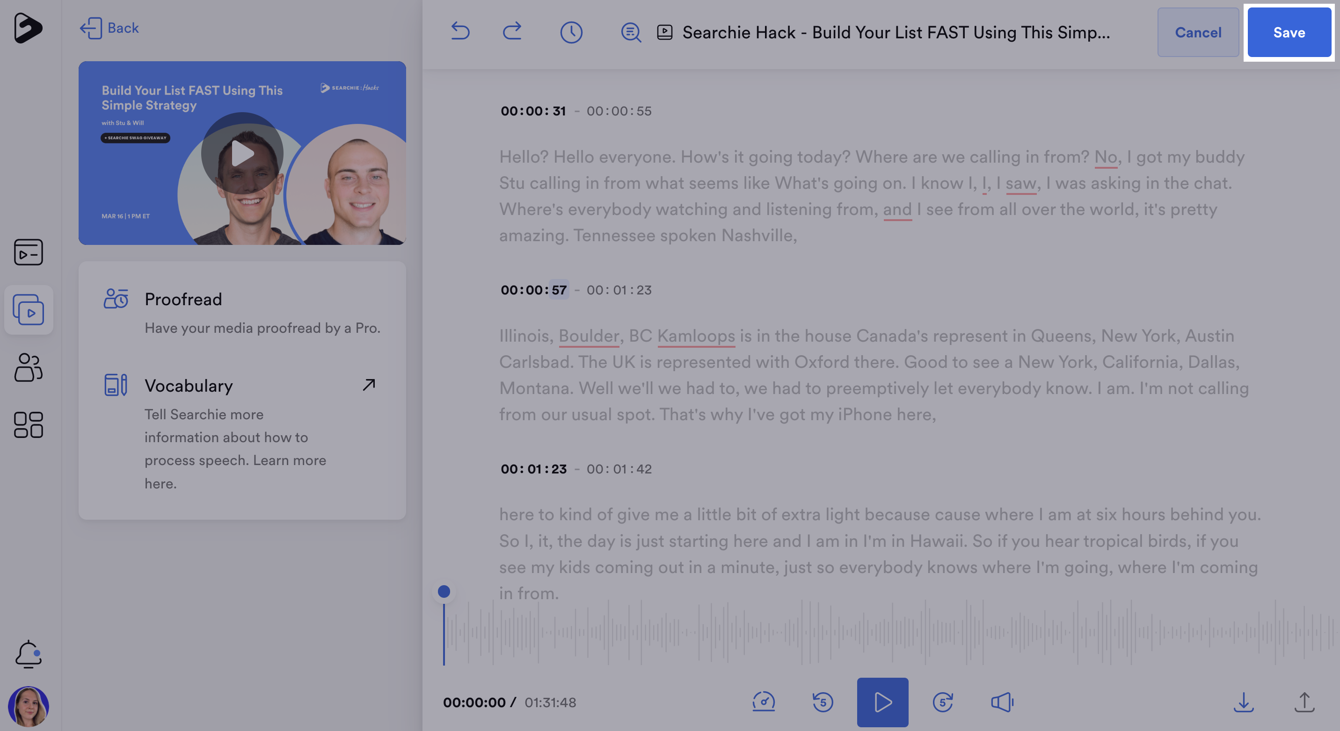
Task: Click "Have your media proofread by a Pro."
Action: coord(262,329)
